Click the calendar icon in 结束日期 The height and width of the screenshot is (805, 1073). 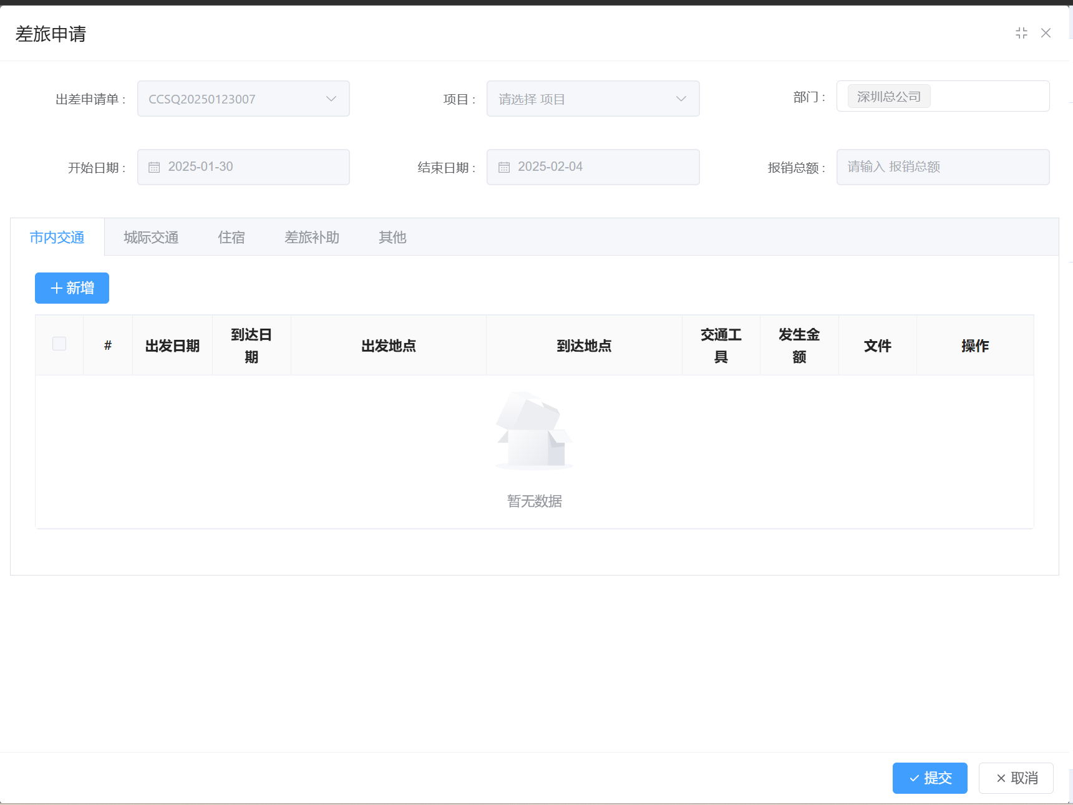504,167
